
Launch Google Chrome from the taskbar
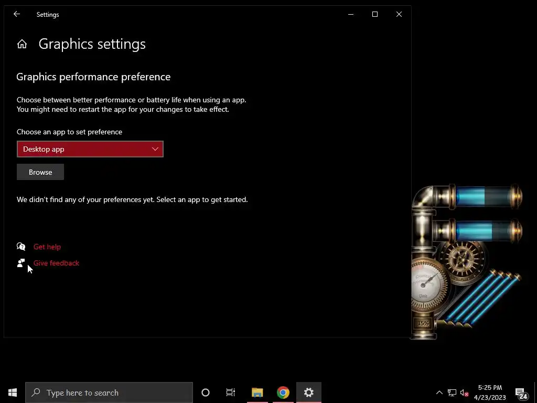283,393
